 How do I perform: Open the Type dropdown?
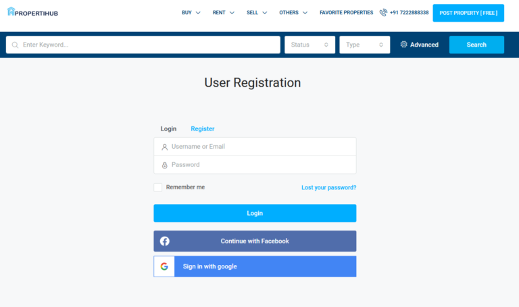(364, 45)
